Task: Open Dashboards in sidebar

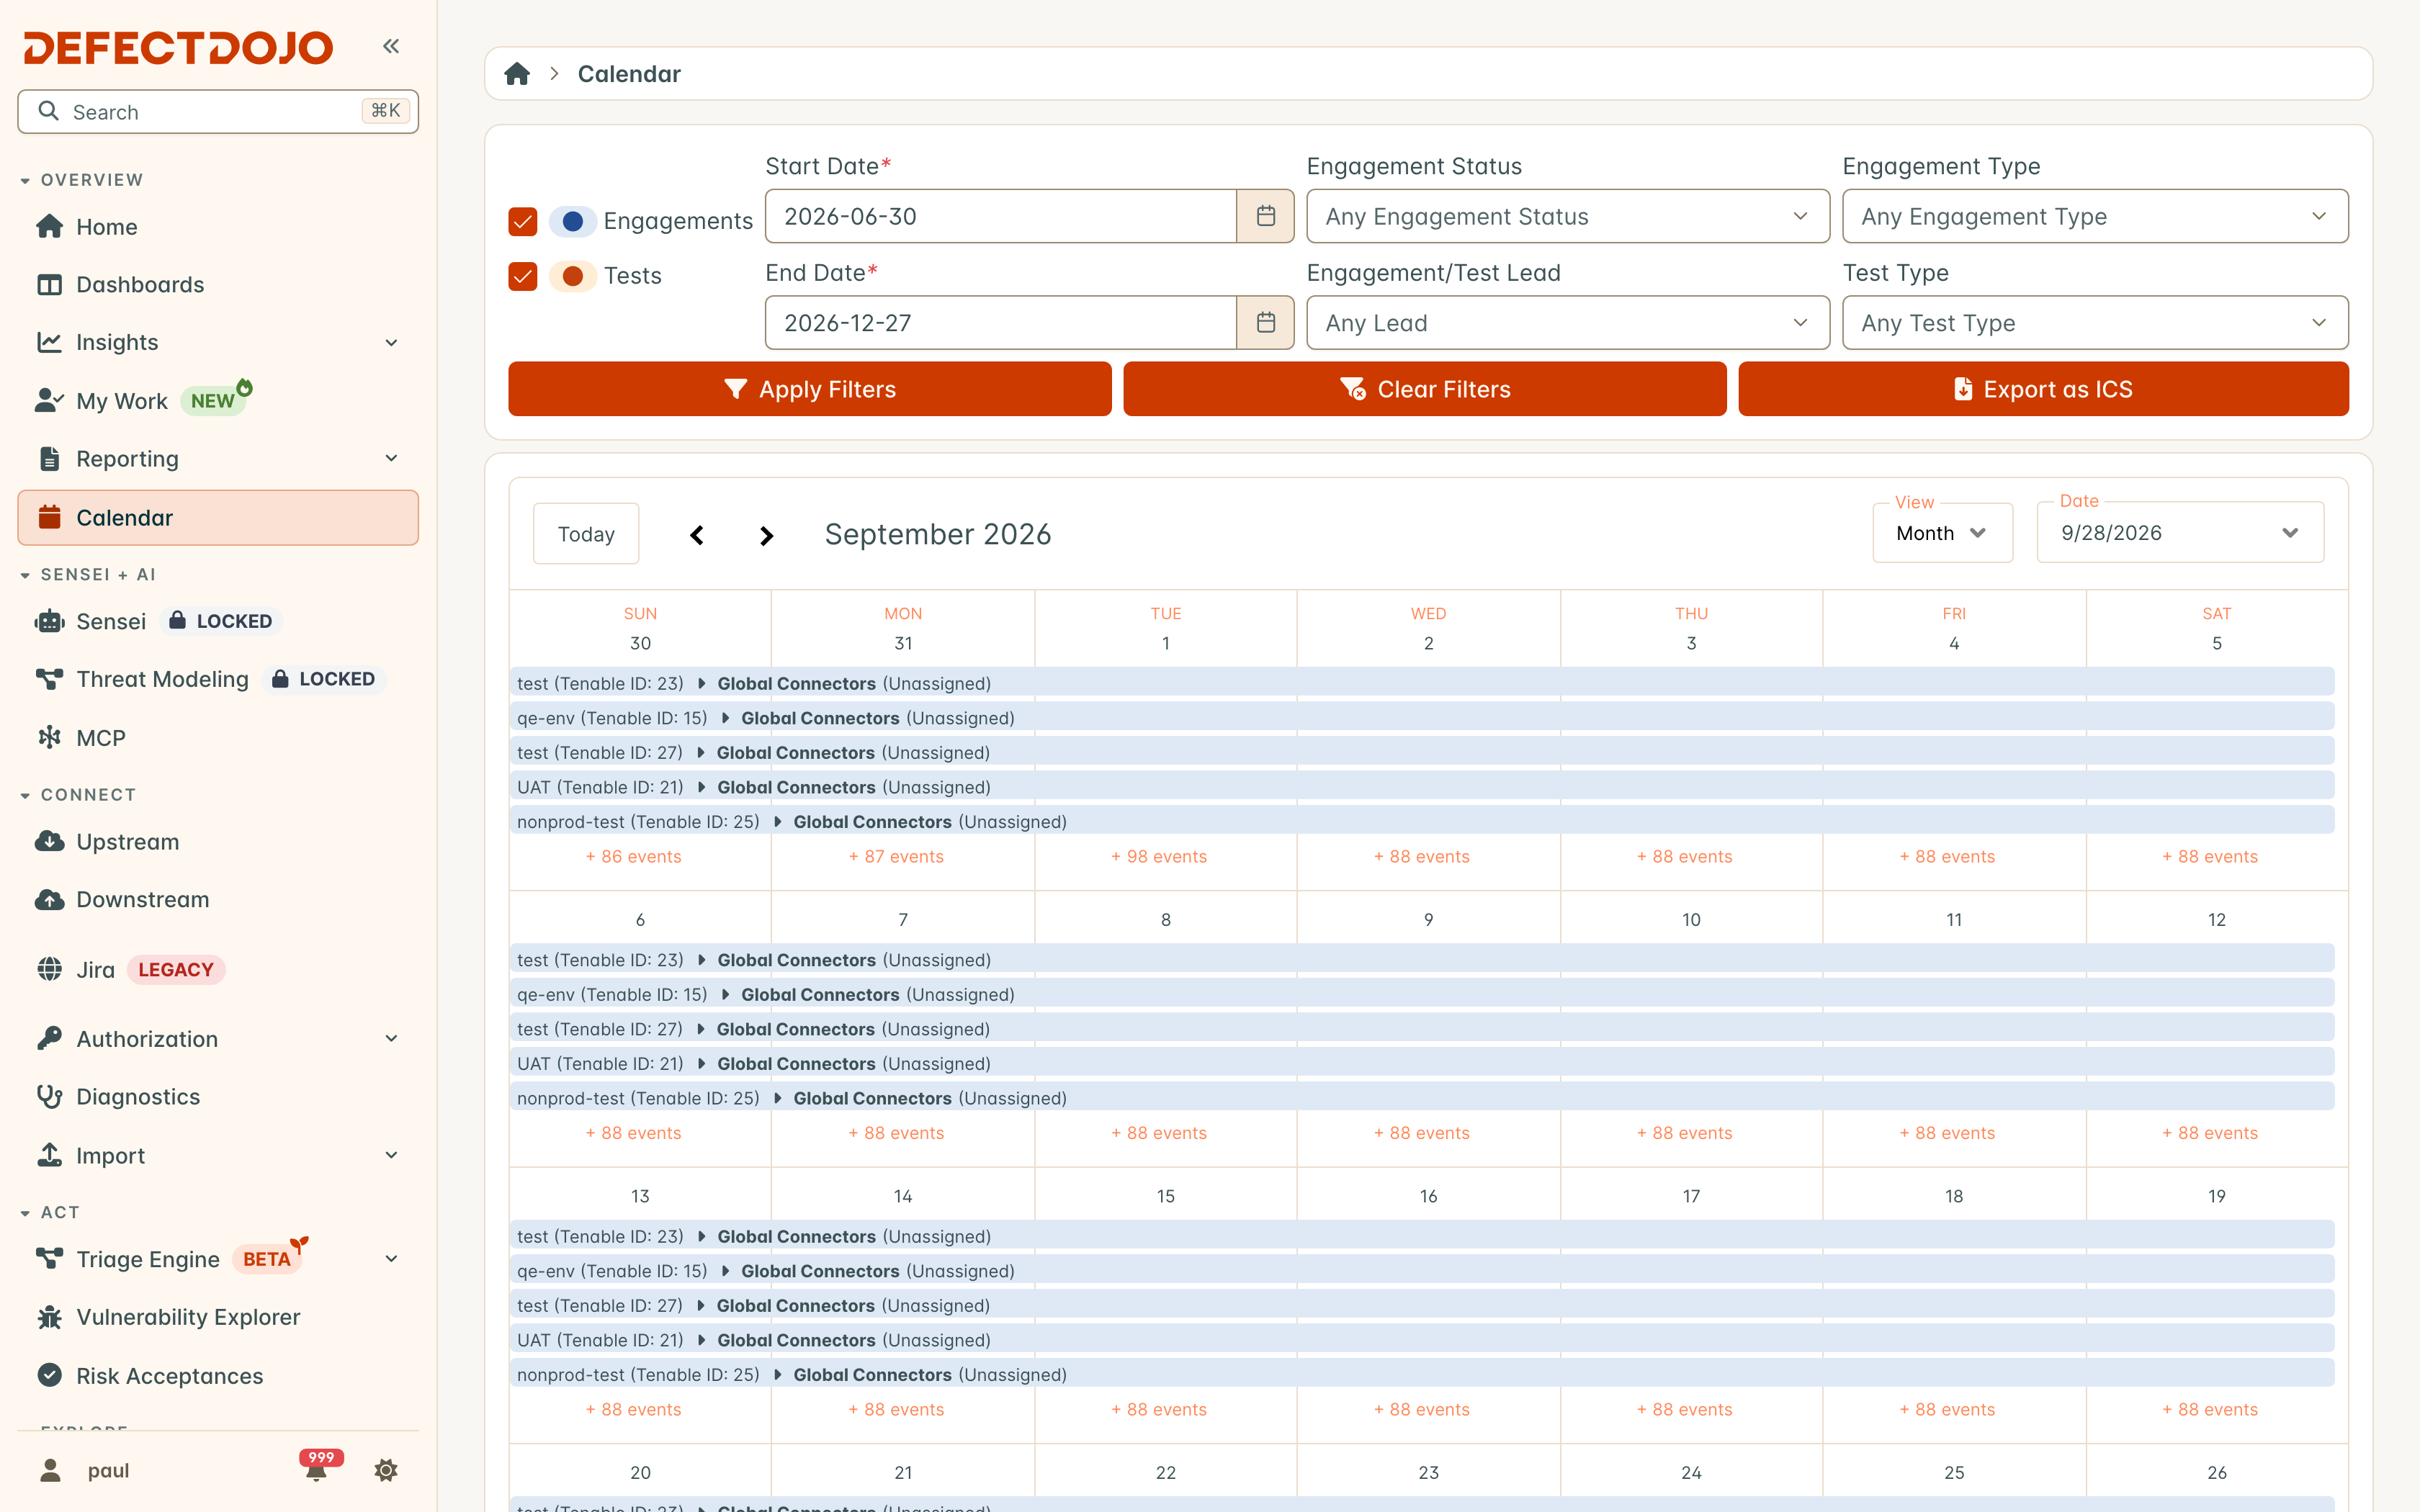Action: point(218,285)
